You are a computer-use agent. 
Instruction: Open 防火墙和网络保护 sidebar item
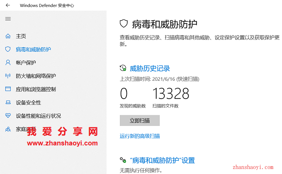coord(36,76)
